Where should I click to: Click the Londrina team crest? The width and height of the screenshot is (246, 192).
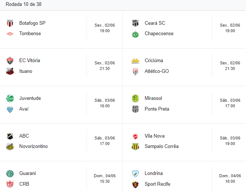[135, 174]
